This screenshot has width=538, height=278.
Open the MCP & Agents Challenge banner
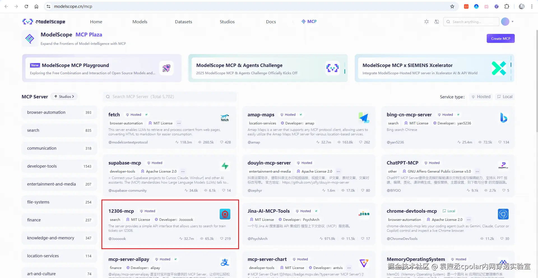(268, 68)
